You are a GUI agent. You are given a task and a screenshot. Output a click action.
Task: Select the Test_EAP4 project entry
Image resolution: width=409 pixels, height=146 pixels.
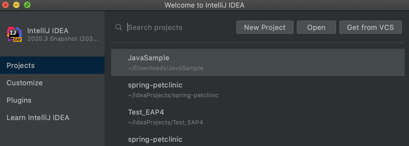(258, 117)
